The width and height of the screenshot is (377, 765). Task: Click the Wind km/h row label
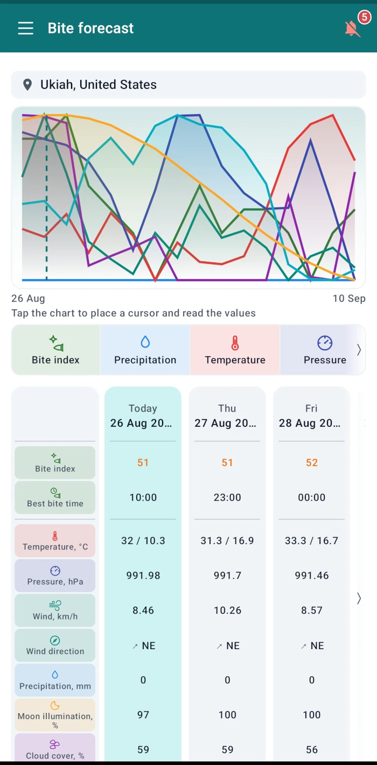point(55,610)
